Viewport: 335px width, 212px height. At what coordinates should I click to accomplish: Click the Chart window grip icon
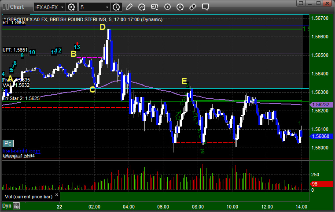point(6,7)
